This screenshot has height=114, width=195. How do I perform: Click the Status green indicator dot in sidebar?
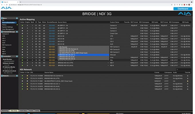pos(17,25)
